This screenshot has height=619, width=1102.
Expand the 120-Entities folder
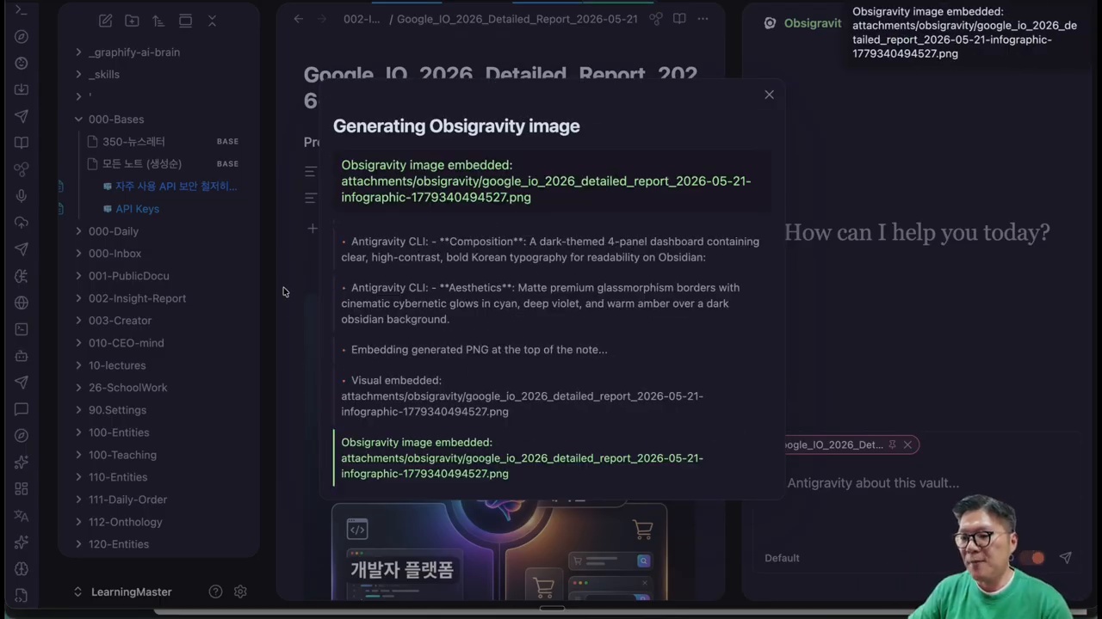coord(78,544)
